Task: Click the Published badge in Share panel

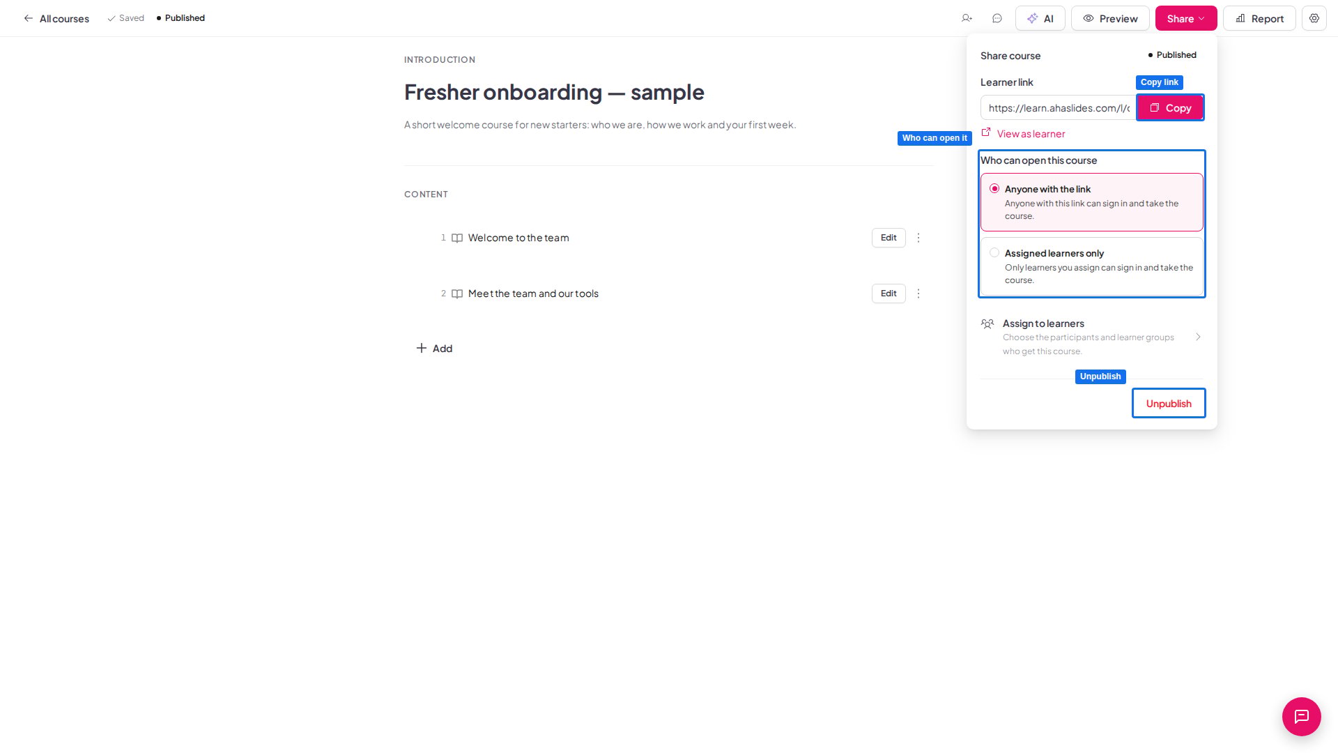Action: tap(1172, 55)
